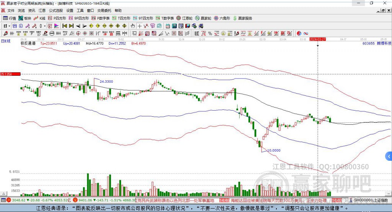Select the red target circle tool
This screenshot has height=212, width=392.
tap(78, 33)
